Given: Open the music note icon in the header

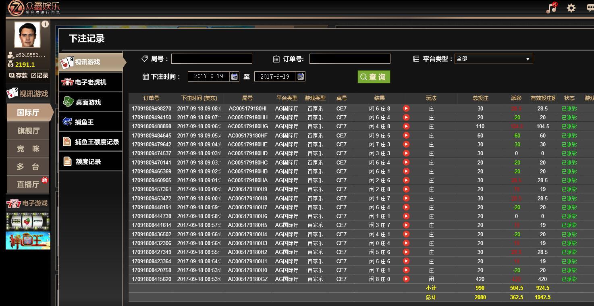Looking at the screenshot, I should coord(551,8).
